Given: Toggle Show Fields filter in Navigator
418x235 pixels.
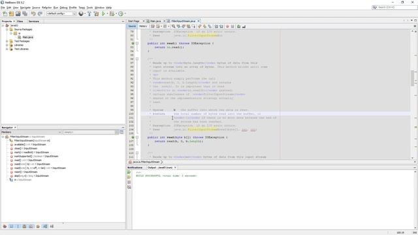Looking at the screenshot, I should click(x=11, y=227).
